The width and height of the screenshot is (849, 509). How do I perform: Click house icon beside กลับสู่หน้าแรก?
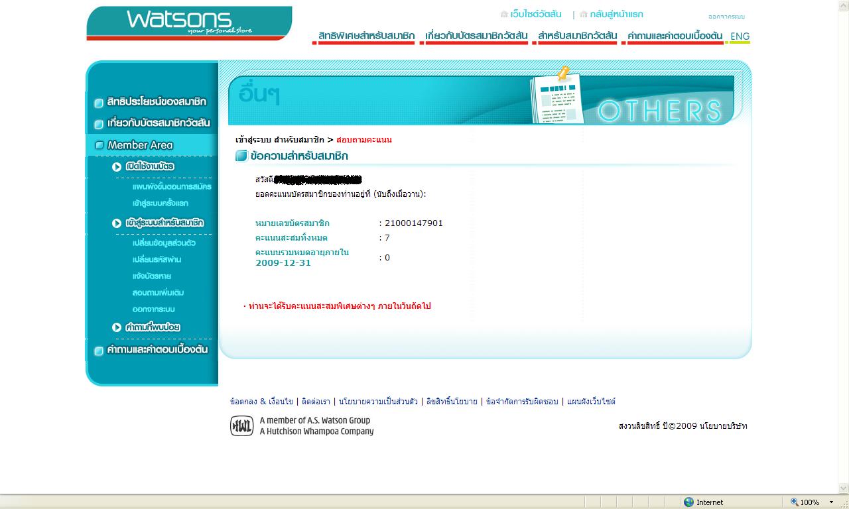pos(584,14)
